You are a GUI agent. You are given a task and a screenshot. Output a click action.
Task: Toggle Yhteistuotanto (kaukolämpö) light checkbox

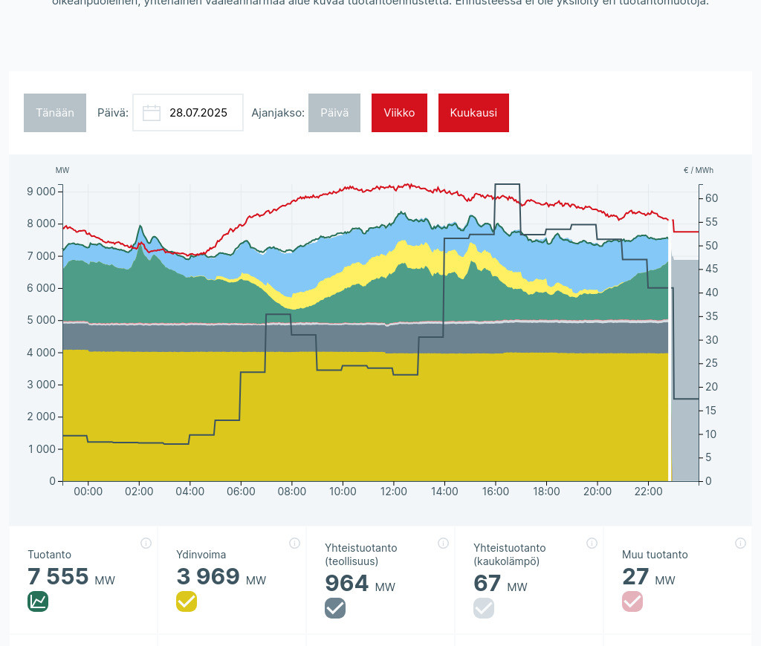click(x=484, y=608)
